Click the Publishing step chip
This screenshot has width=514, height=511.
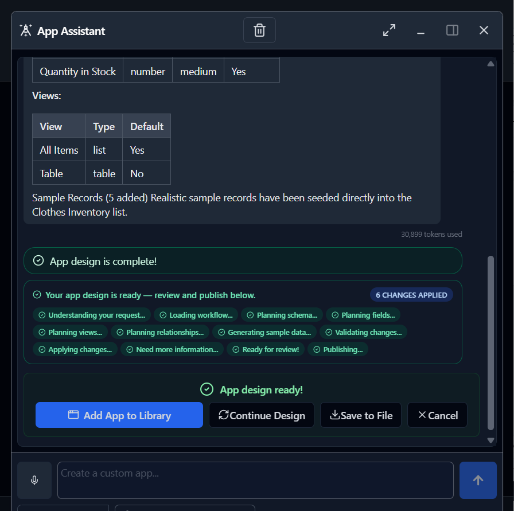(338, 349)
